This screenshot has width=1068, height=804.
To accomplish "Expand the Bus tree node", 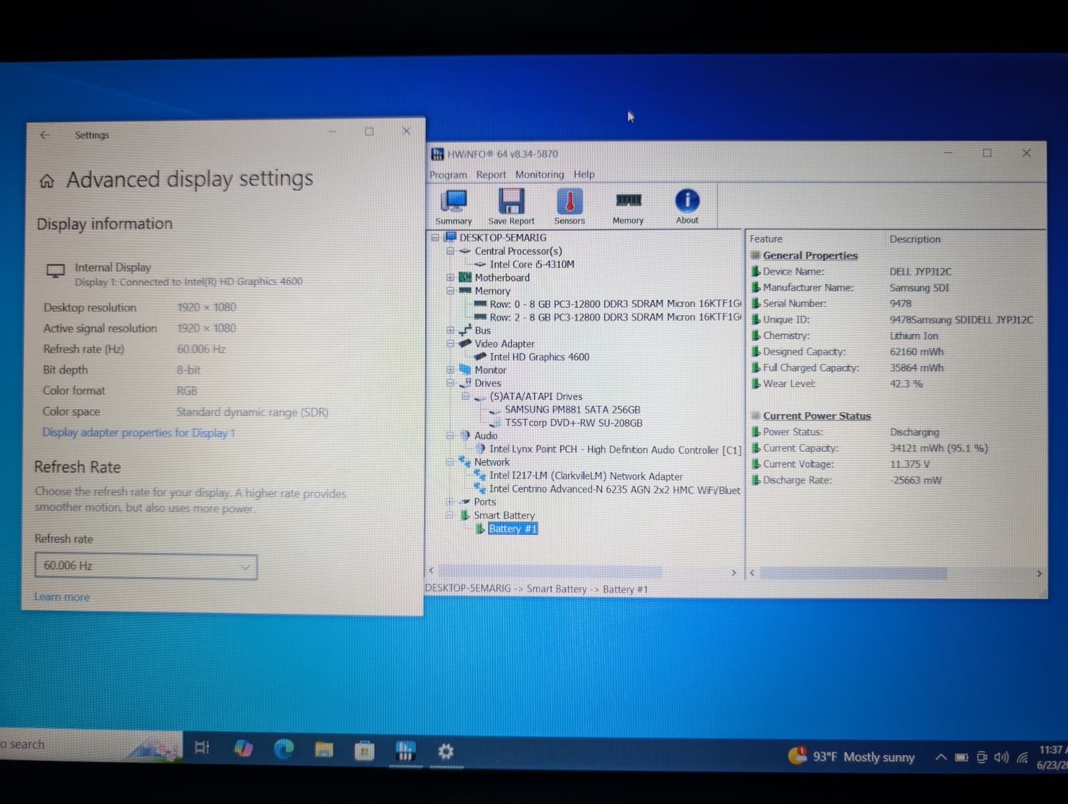I will (451, 331).
